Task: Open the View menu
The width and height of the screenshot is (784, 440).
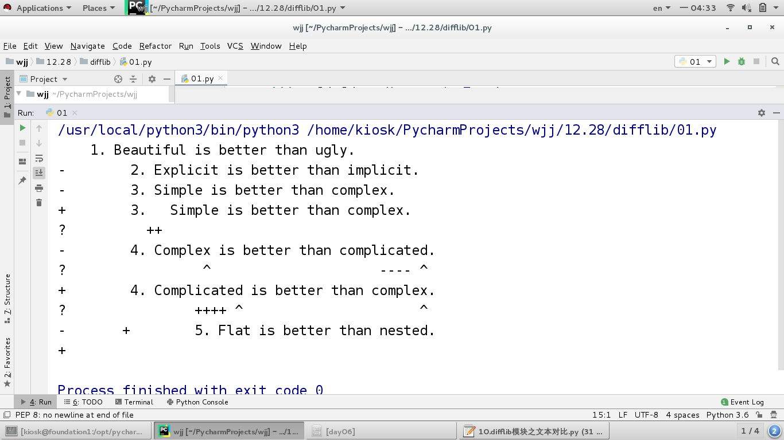Action: (53, 46)
